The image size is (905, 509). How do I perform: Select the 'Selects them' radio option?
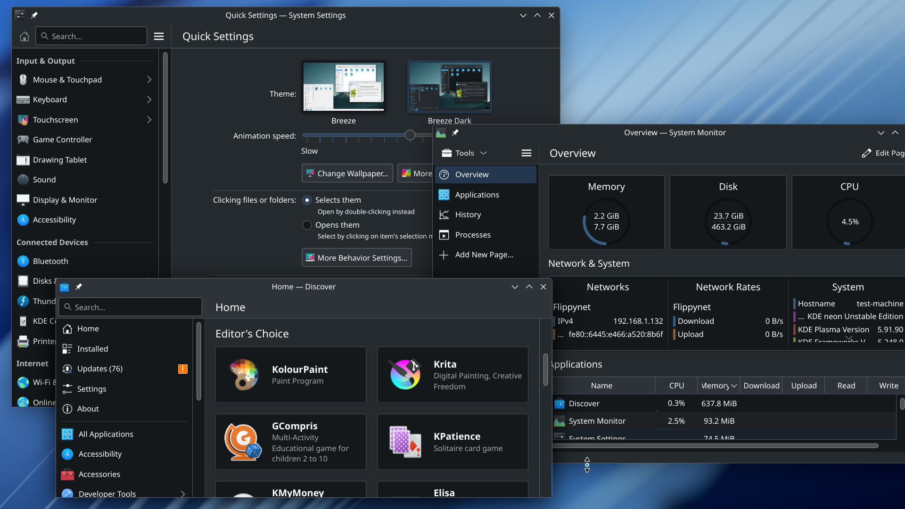coord(307,200)
